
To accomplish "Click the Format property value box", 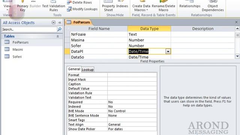I will click(132, 75).
